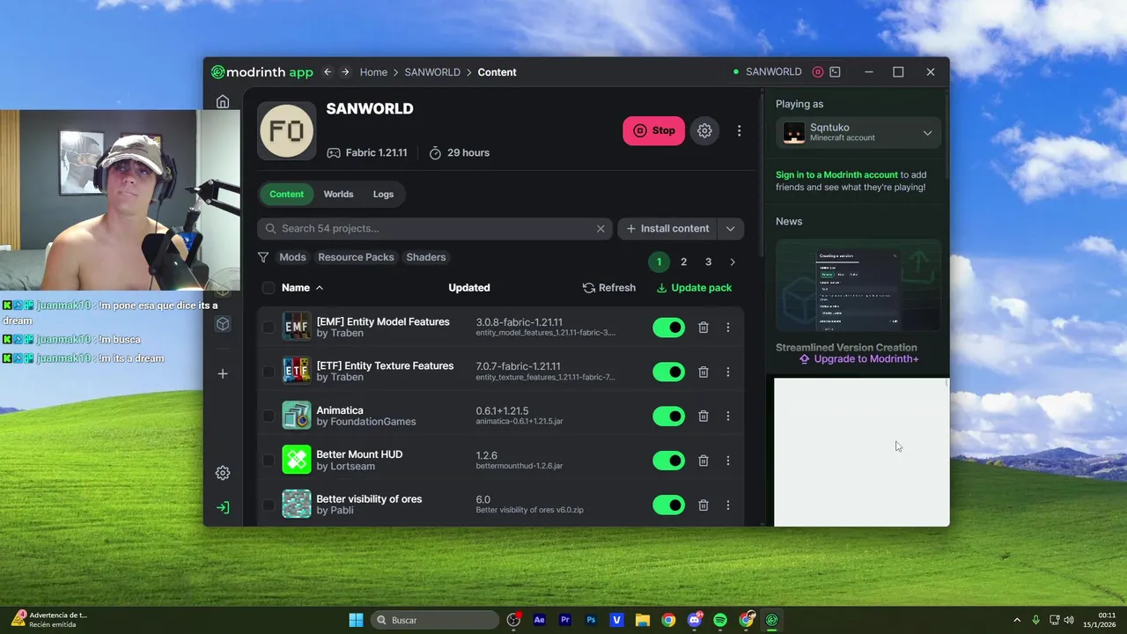
Task: Refresh the content list
Action: [x=609, y=288]
